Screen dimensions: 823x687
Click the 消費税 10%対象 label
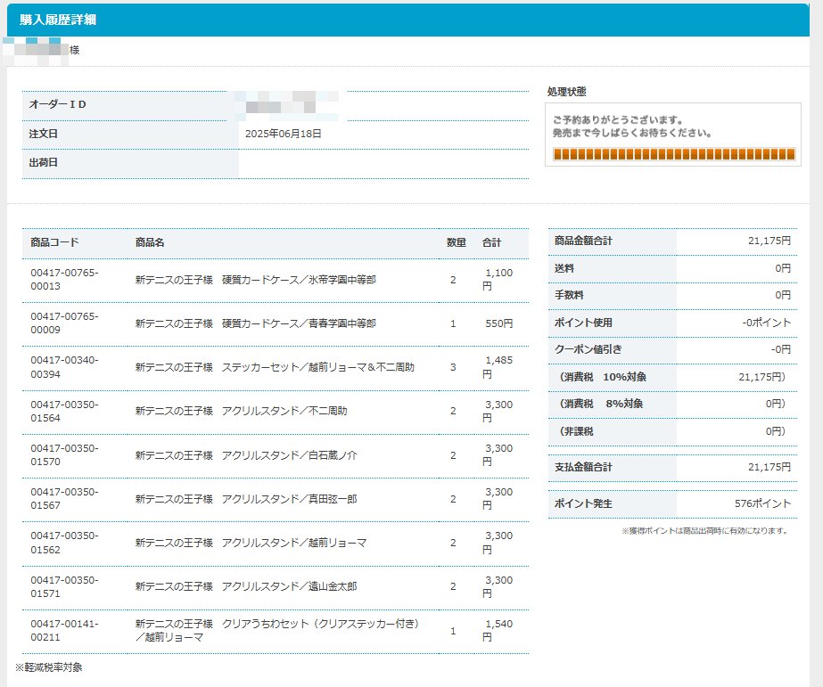pos(602,377)
